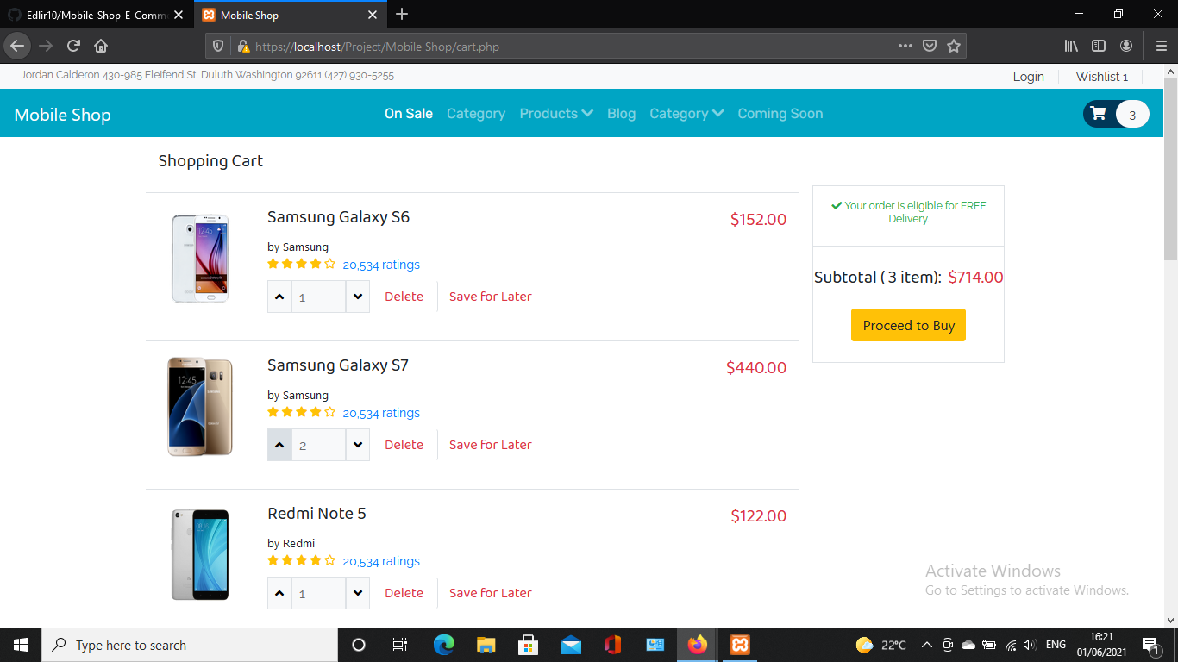This screenshot has height=662, width=1178.
Task: Open the shopping cart icon showing 3 items
Action: 1098,113
